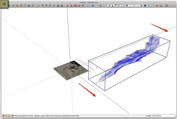Select the Scale tool

pos(87,6)
